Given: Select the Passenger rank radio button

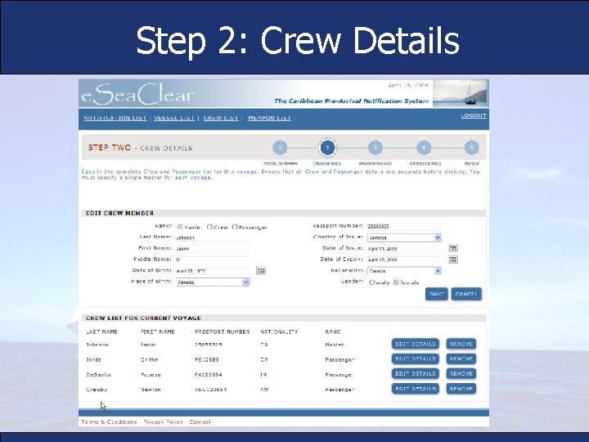Looking at the screenshot, I should tap(235, 227).
